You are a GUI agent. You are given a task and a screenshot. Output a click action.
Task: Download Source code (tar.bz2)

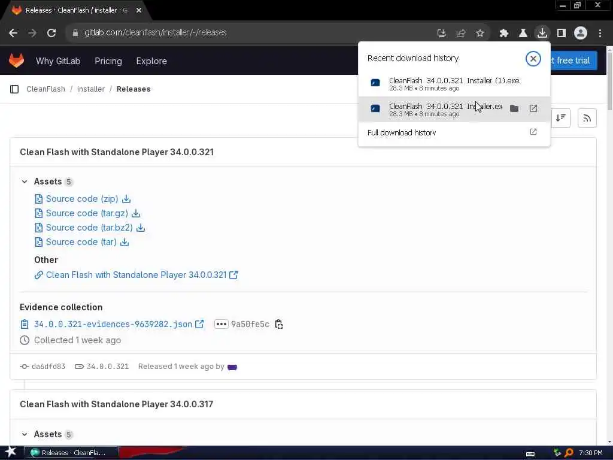[90, 228]
